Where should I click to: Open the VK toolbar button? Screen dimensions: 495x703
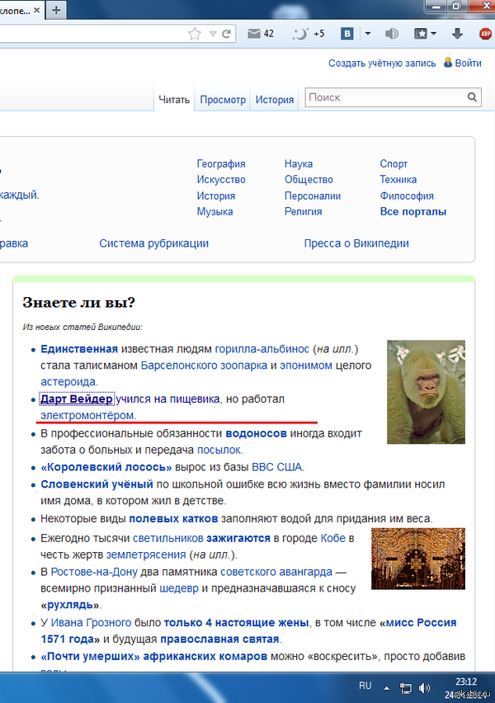(347, 34)
